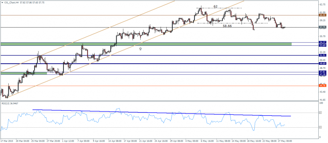Select the 47.81 price label
The width and height of the screenshot is (328, 143).
coord(322,72)
